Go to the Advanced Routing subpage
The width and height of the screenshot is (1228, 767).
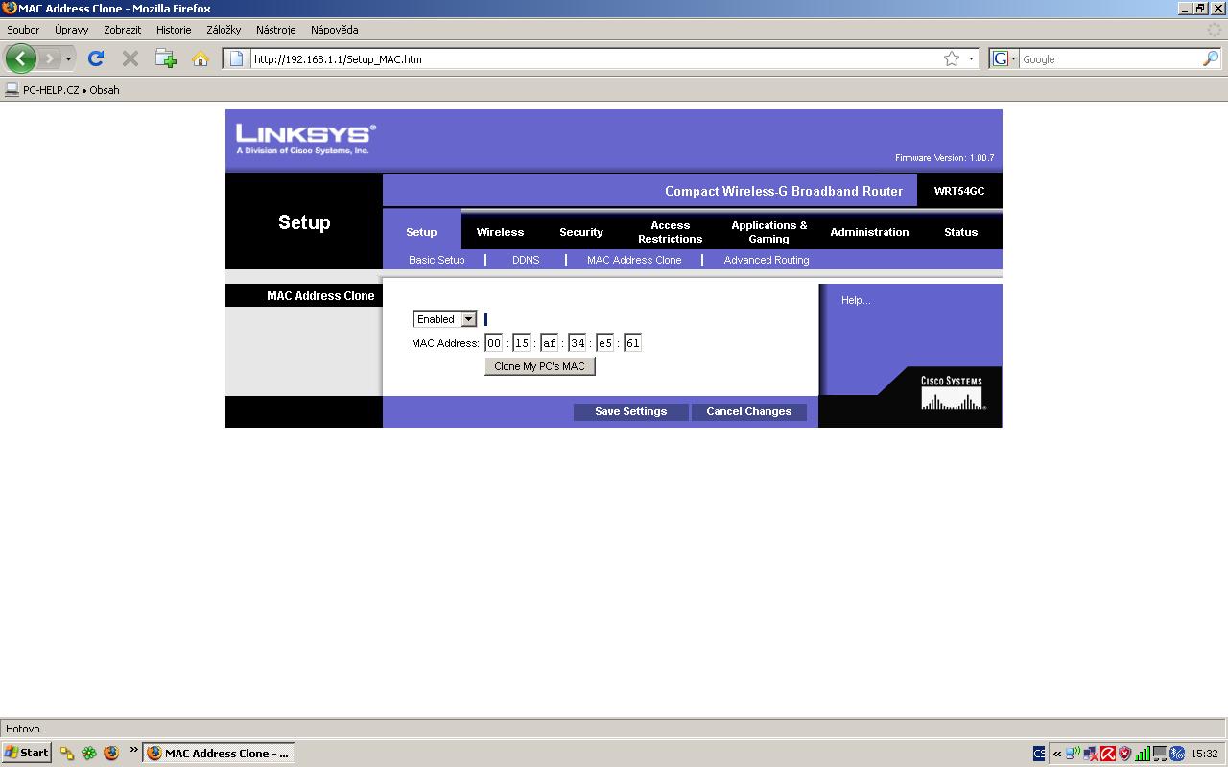(x=767, y=260)
